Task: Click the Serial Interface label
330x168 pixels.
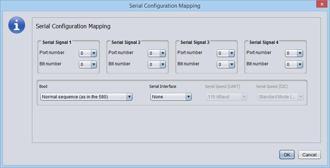Action: pos(163,86)
